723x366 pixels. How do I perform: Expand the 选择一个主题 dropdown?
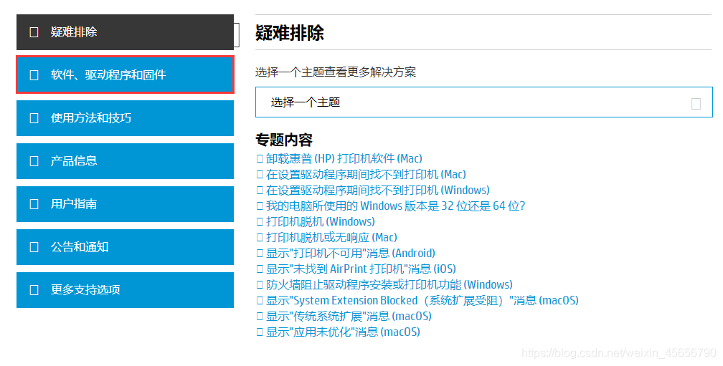[483, 102]
